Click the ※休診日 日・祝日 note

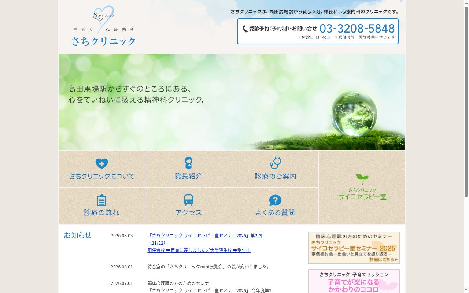[x=314, y=37]
